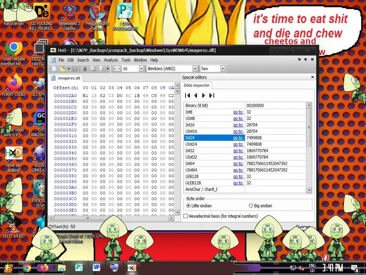
Task: Go to previous byte in Data inspector
Action: pyautogui.click(x=196, y=95)
